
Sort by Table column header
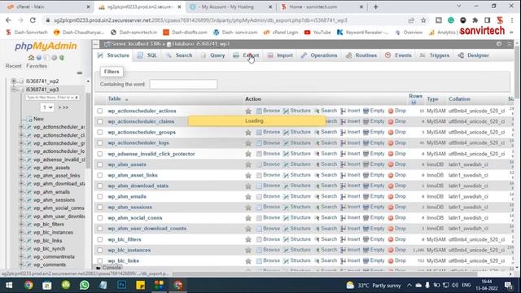pyautogui.click(x=114, y=98)
